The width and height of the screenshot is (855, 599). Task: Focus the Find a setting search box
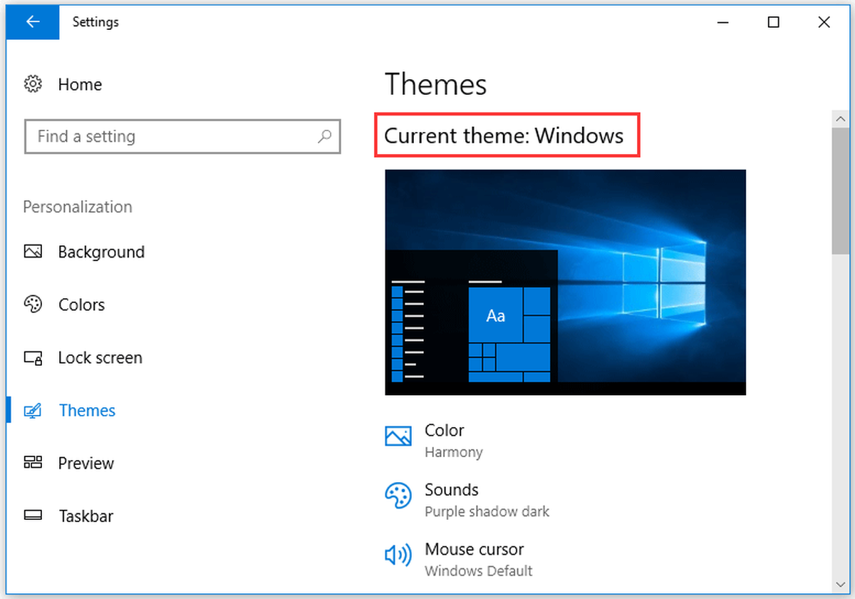(182, 136)
